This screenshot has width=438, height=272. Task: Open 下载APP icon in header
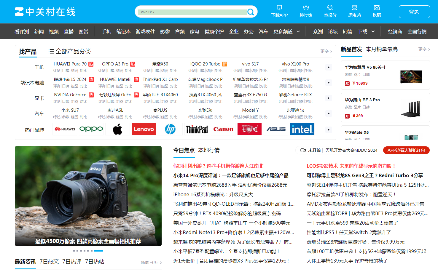[279, 7]
